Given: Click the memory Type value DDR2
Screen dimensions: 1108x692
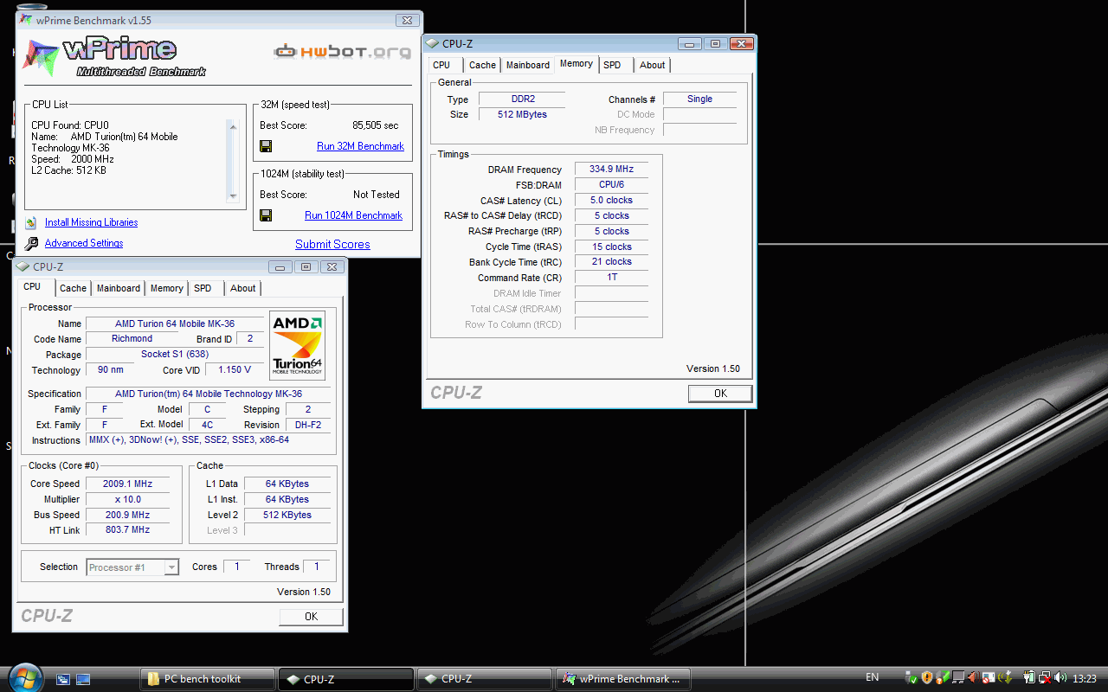Looking at the screenshot, I should coord(521,99).
